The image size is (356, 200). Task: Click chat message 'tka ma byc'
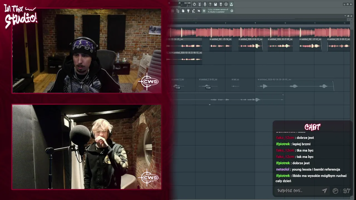point(305,150)
